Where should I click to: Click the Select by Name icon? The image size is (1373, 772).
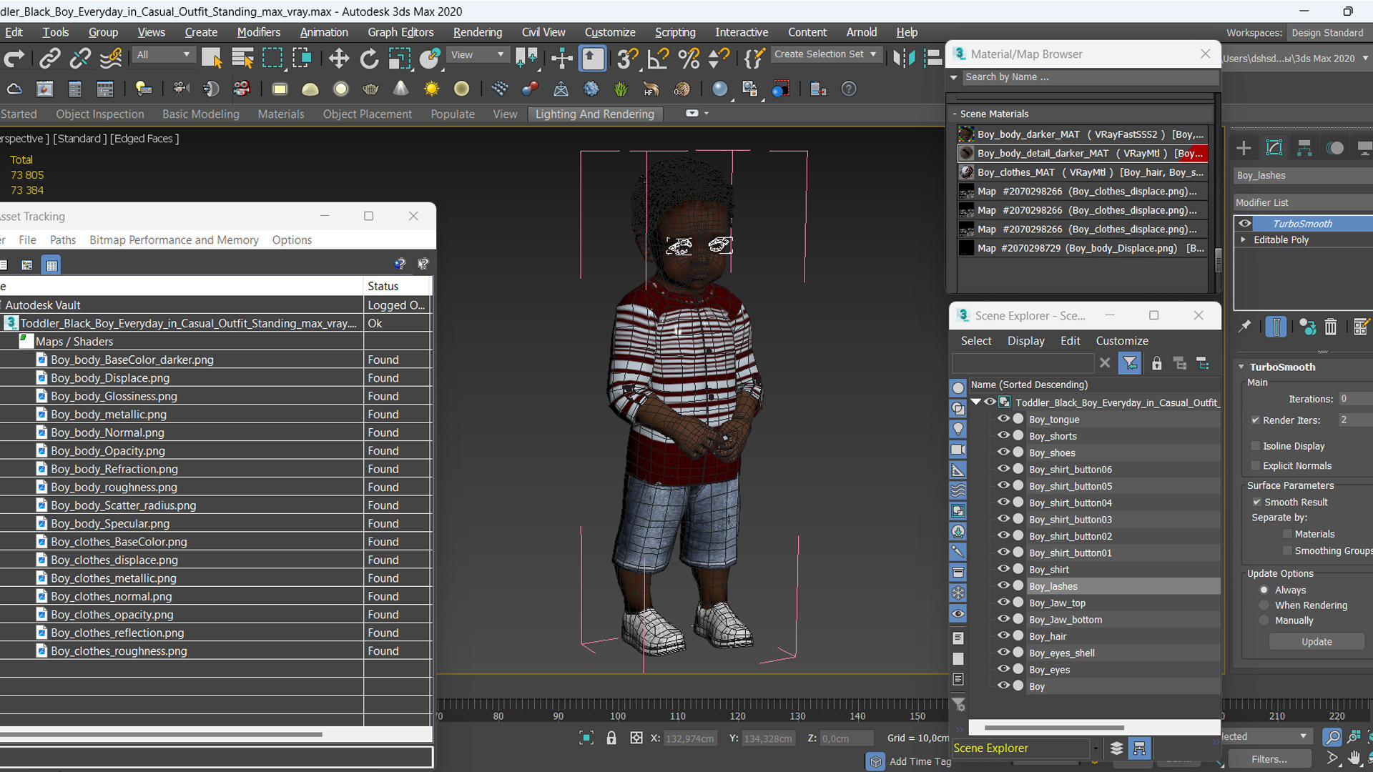click(x=242, y=58)
